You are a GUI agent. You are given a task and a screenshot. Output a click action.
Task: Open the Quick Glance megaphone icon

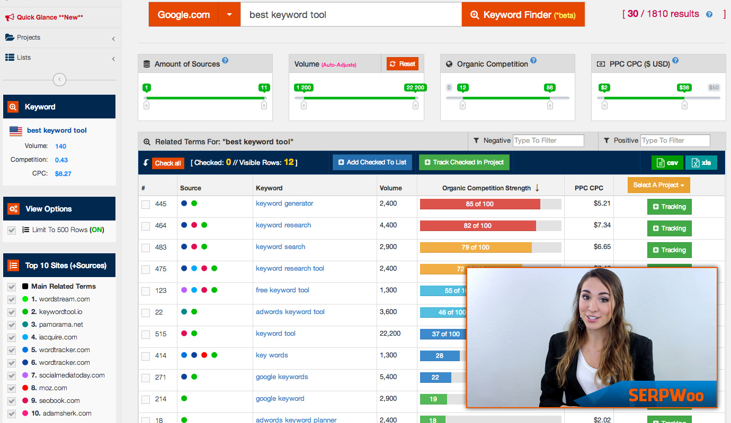tap(10, 17)
